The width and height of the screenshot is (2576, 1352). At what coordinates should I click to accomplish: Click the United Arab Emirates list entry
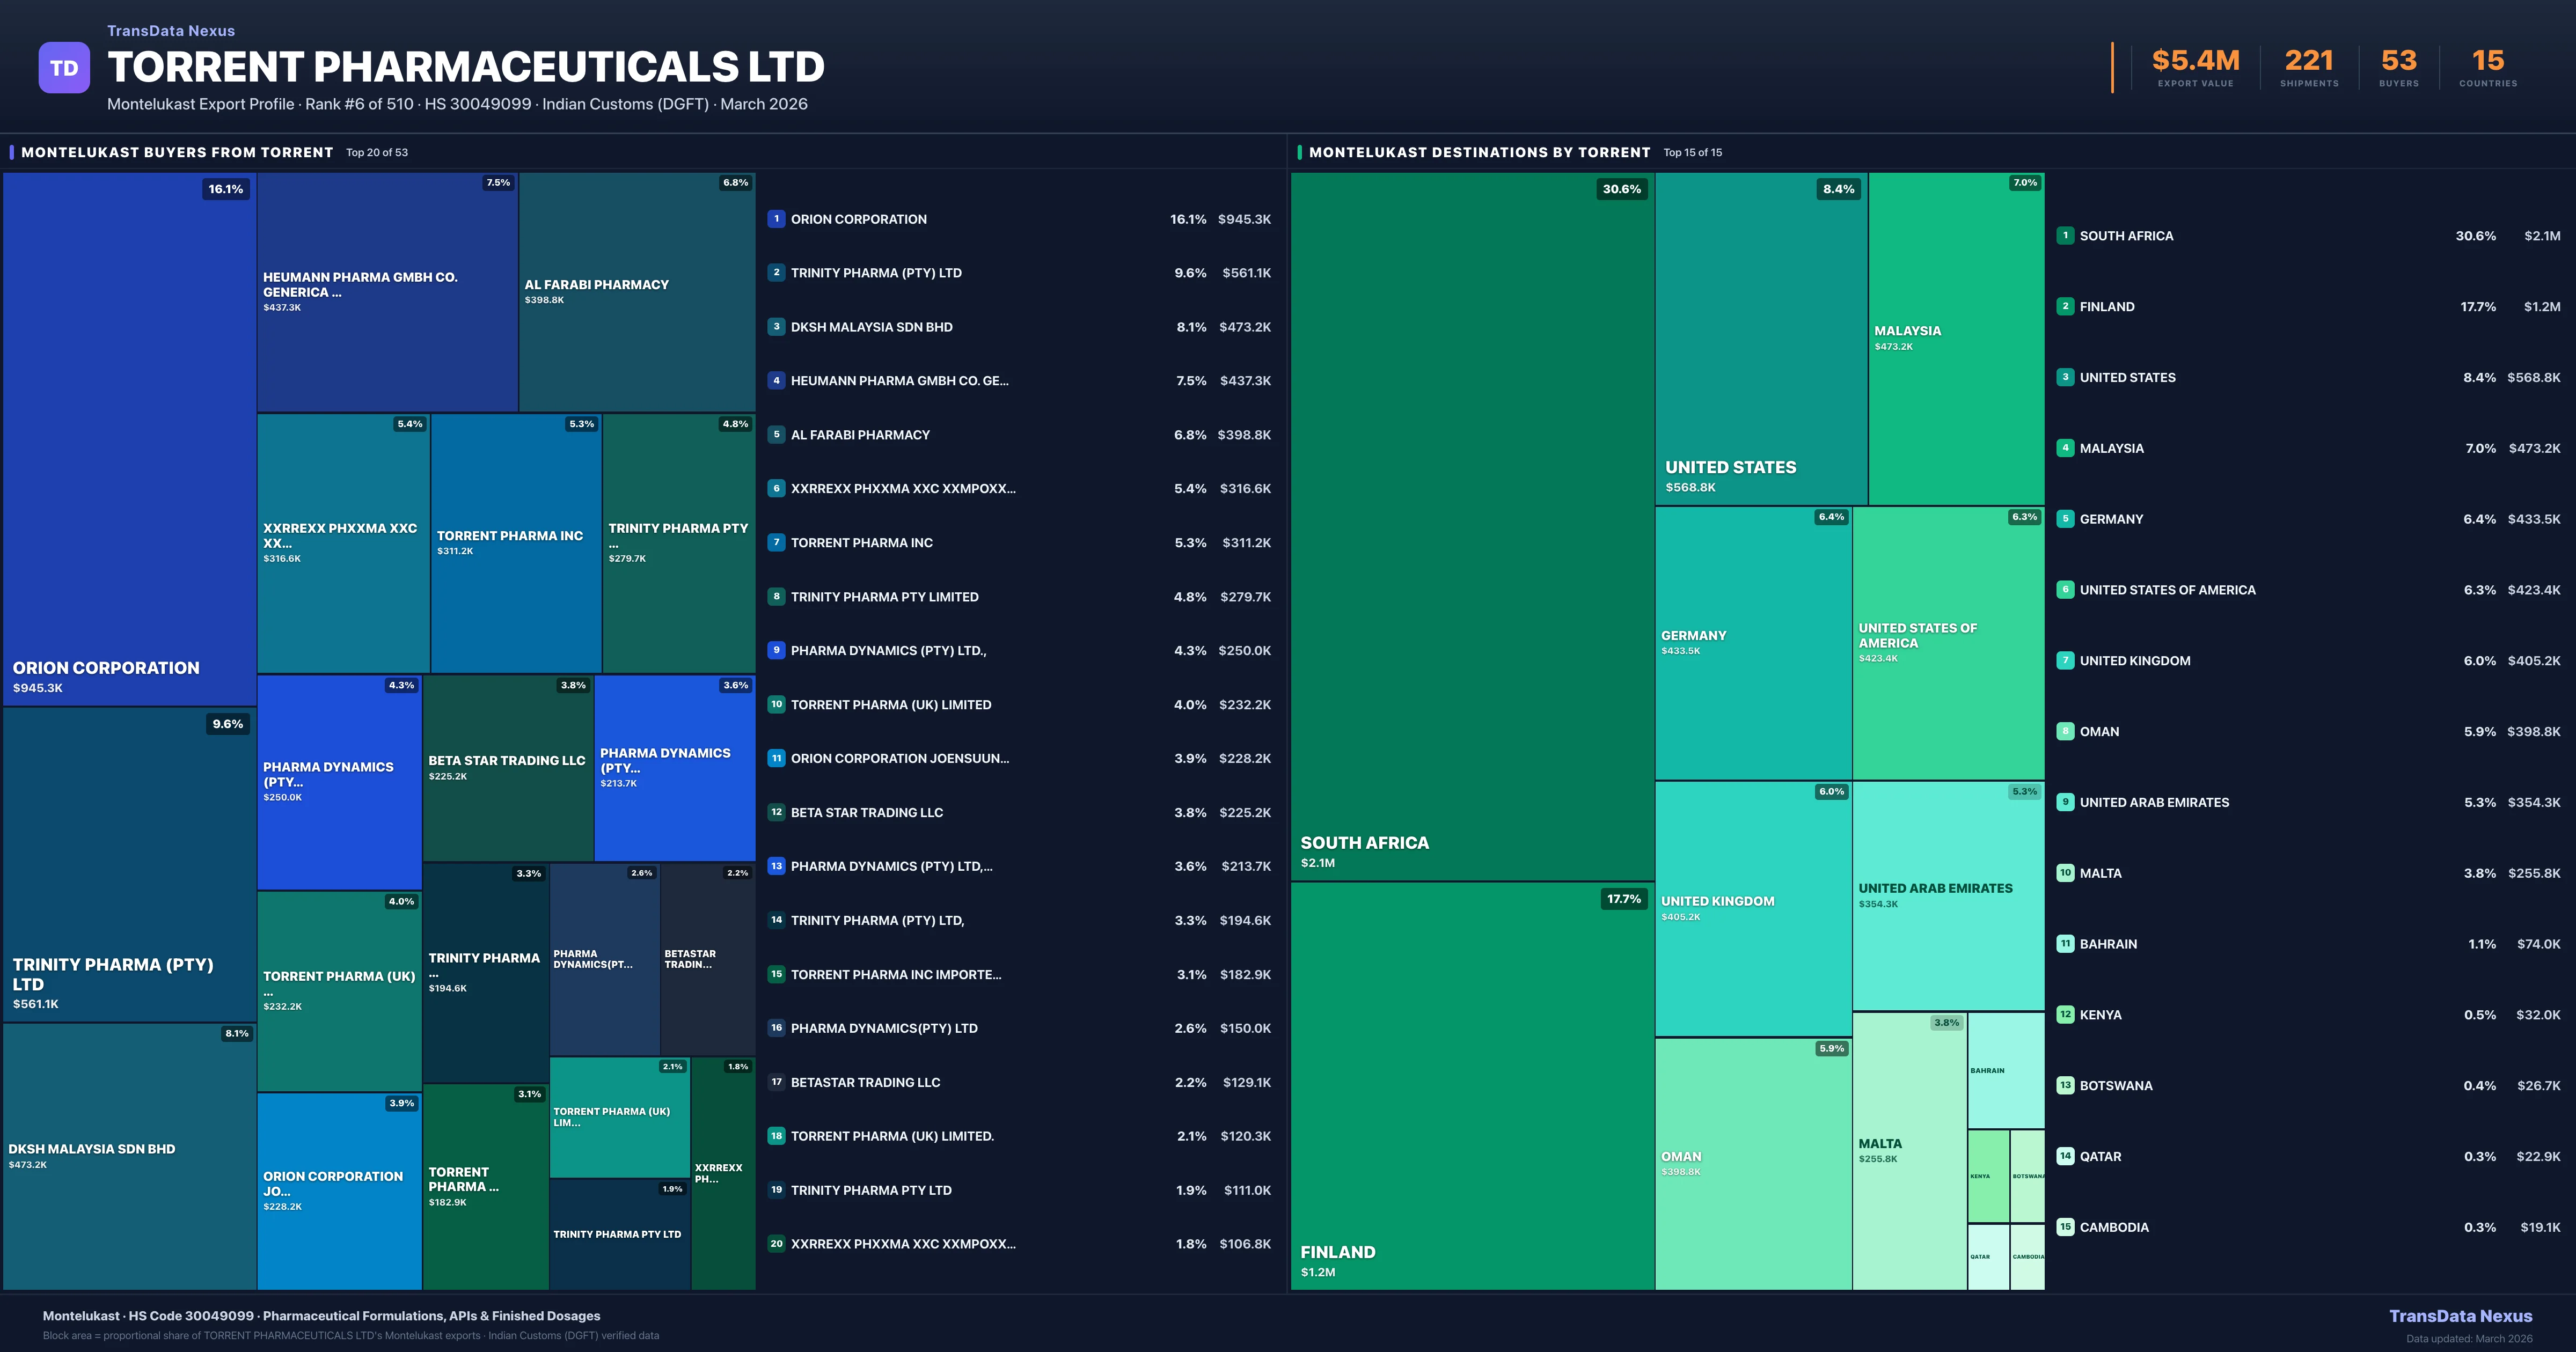[2154, 802]
